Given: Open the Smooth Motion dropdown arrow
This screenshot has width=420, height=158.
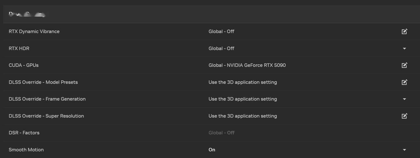Looking at the screenshot, I should (x=404, y=150).
